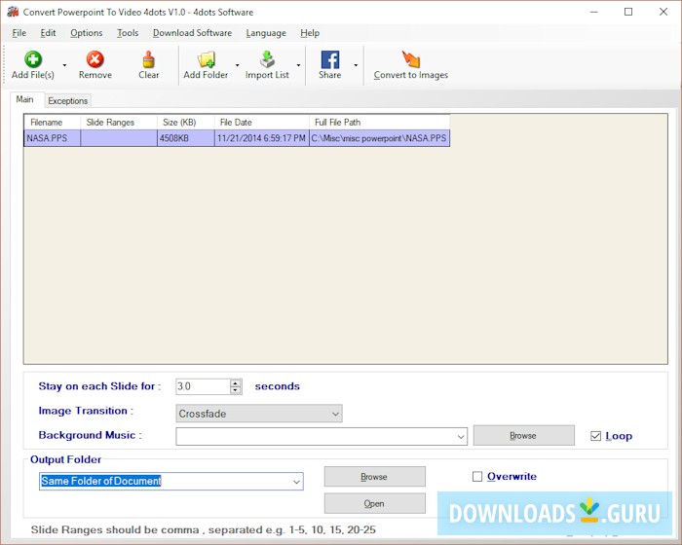Open the Download Software menu

(x=192, y=33)
